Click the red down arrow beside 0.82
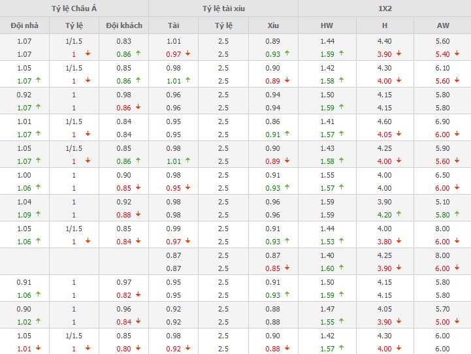The image size is (471, 354). pos(138,295)
